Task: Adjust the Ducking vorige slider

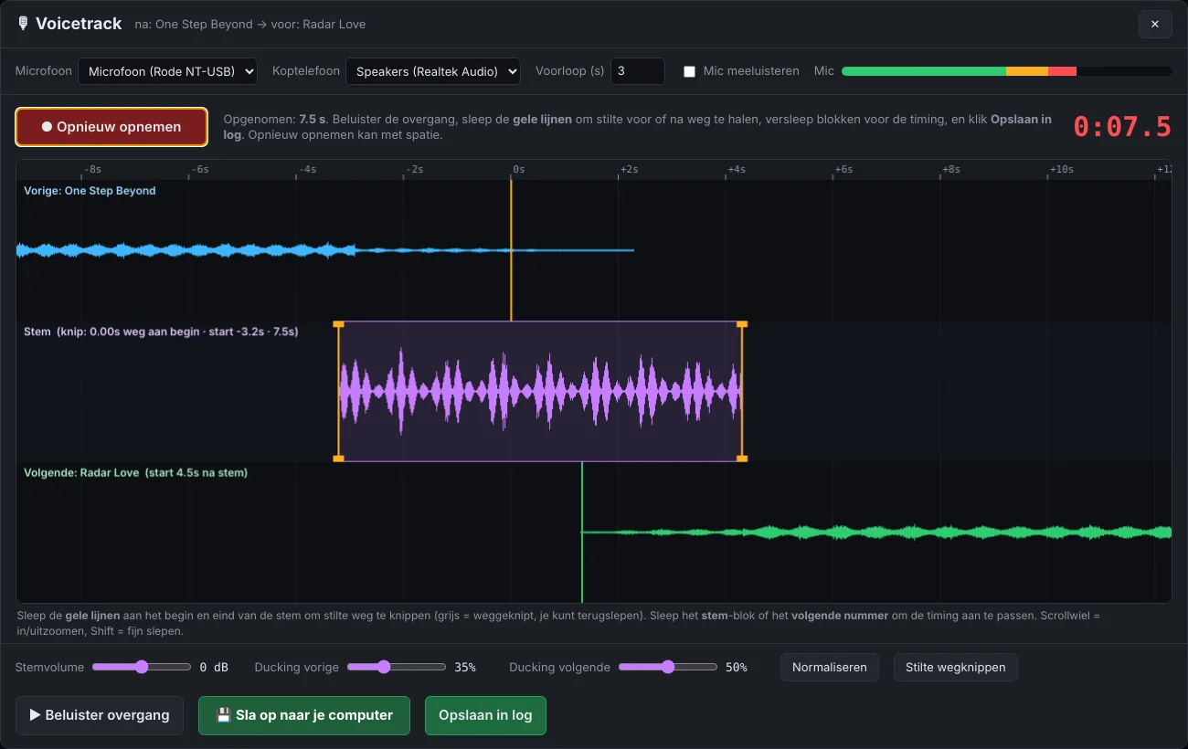Action: point(397,667)
